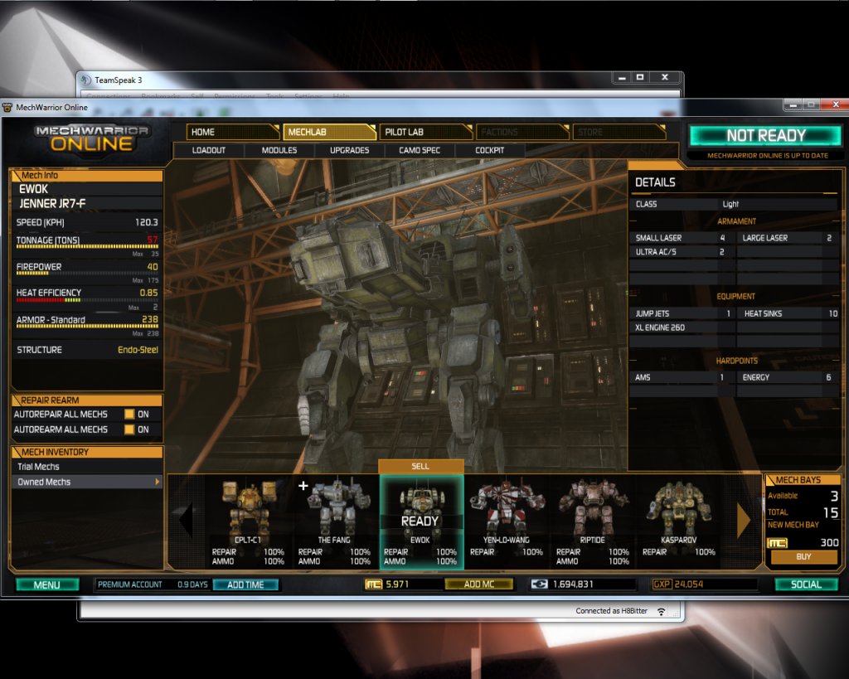Click MechWarrior Online window title icon
This screenshot has height=679, width=849.
click(x=7, y=107)
